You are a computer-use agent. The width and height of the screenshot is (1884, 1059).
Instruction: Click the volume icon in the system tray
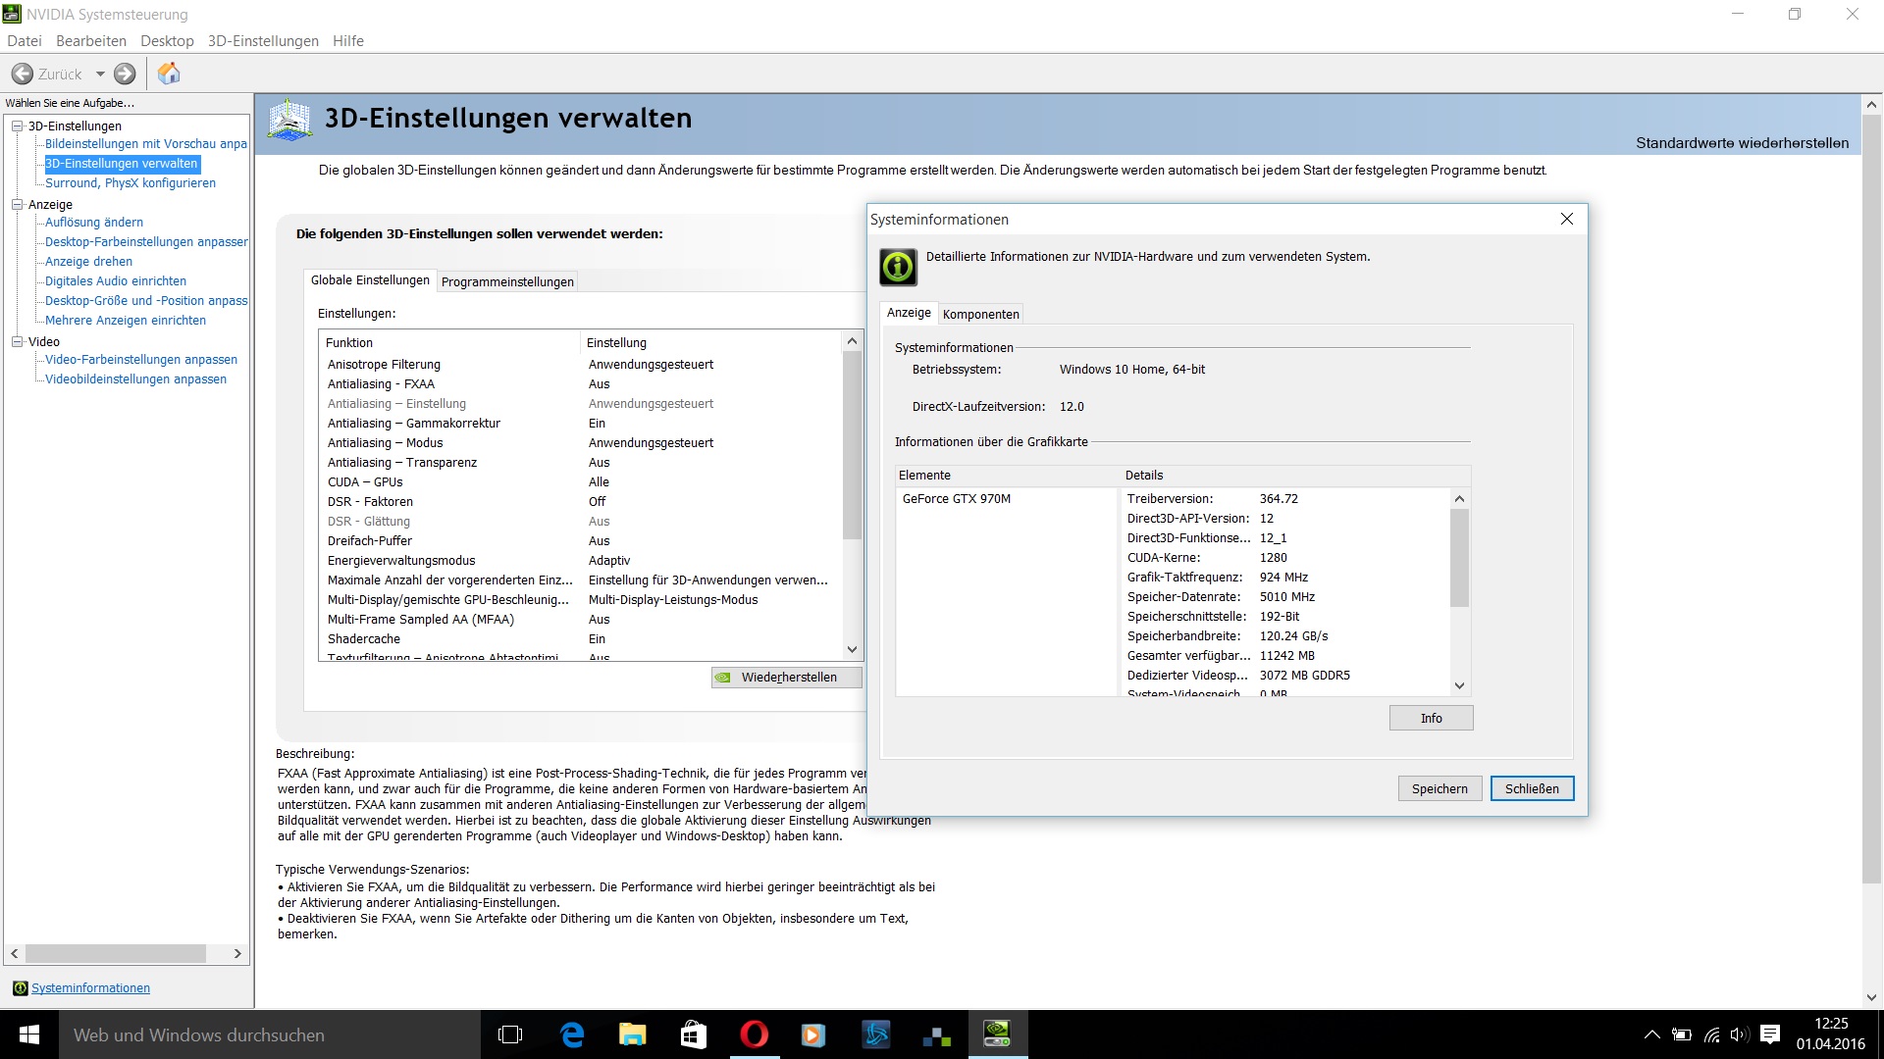pos(1739,1034)
